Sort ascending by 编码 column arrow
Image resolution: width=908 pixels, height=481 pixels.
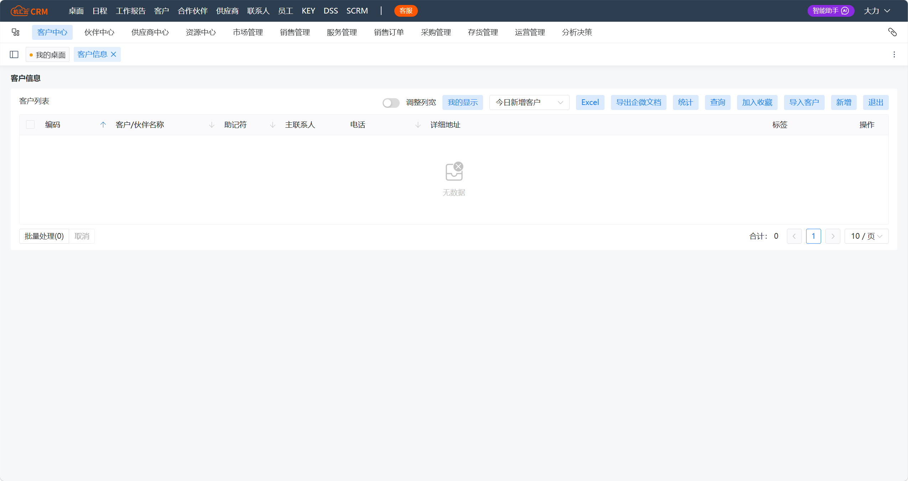pyautogui.click(x=103, y=125)
